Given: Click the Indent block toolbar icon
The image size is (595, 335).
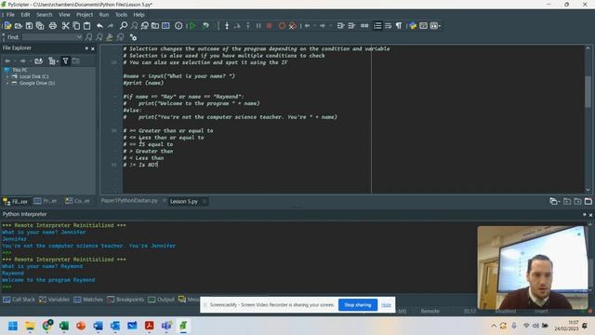Looking at the screenshot, I should (341, 26).
